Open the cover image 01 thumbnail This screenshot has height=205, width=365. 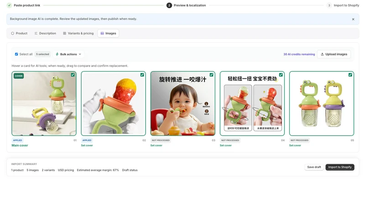tap(44, 103)
